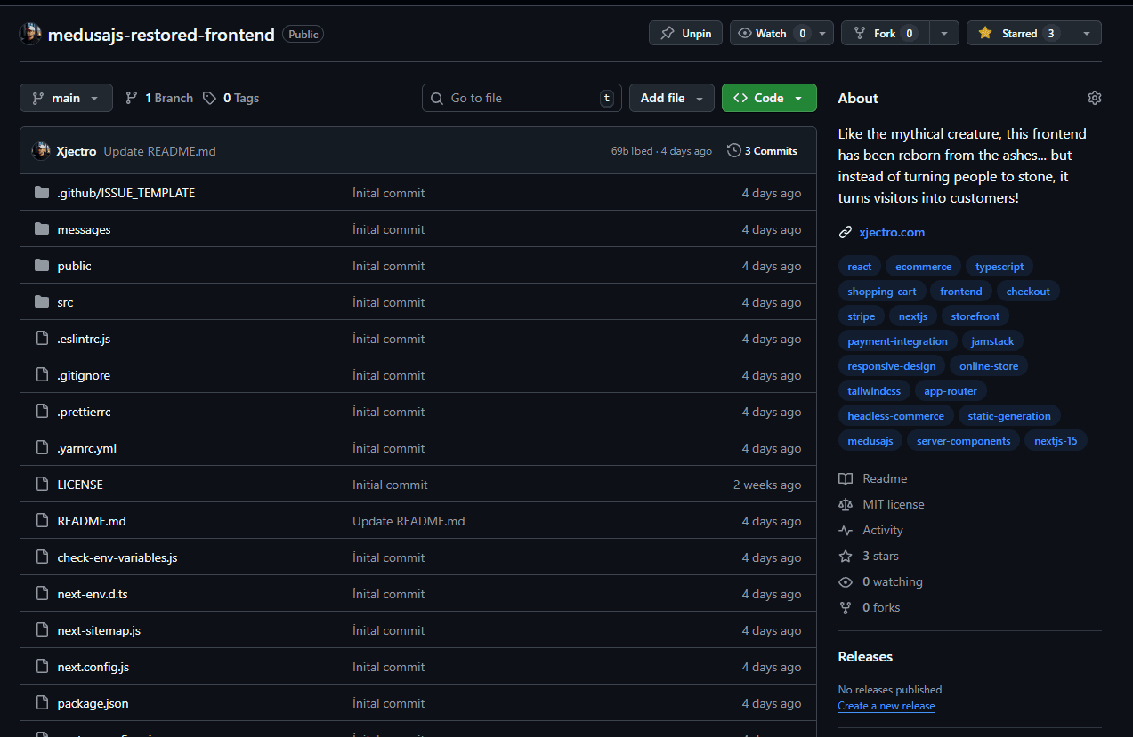Open the About section settings gear

click(1094, 98)
